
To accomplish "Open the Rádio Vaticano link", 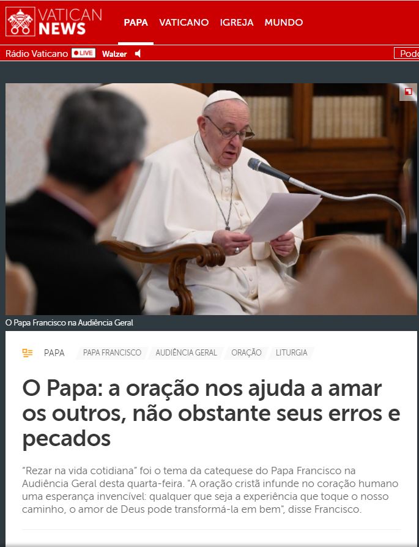I will click(x=37, y=54).
